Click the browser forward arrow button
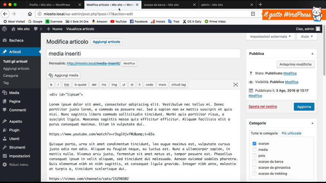 click(x=13, y=14)
